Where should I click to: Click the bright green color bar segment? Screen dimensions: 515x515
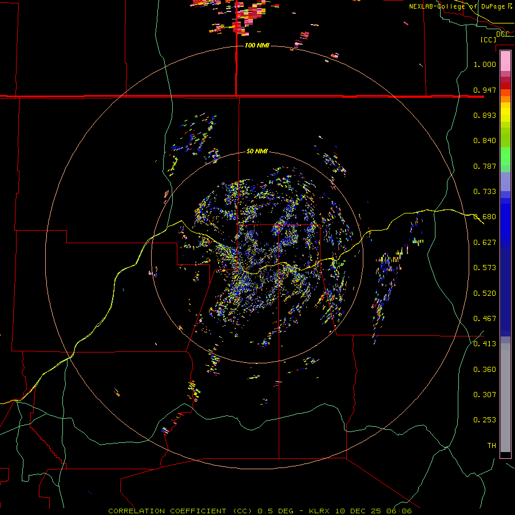(505, 156)
